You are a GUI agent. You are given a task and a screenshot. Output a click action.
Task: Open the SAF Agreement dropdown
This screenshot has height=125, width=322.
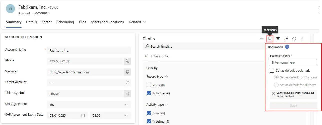coord(89,104)
